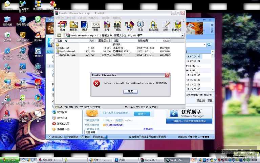Click the blue button beside the orange speed icon
The width and height of the screenshot is (260, 163).
(x=142, y=114)
